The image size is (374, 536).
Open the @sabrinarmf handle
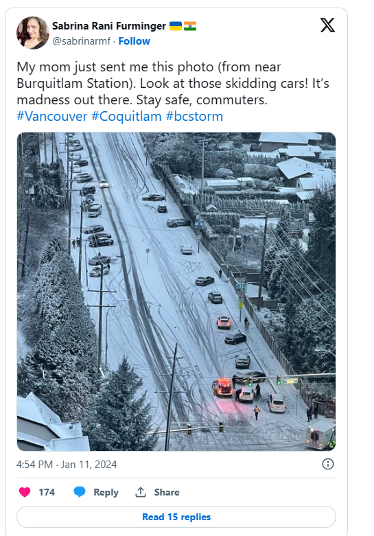point(82,41)
